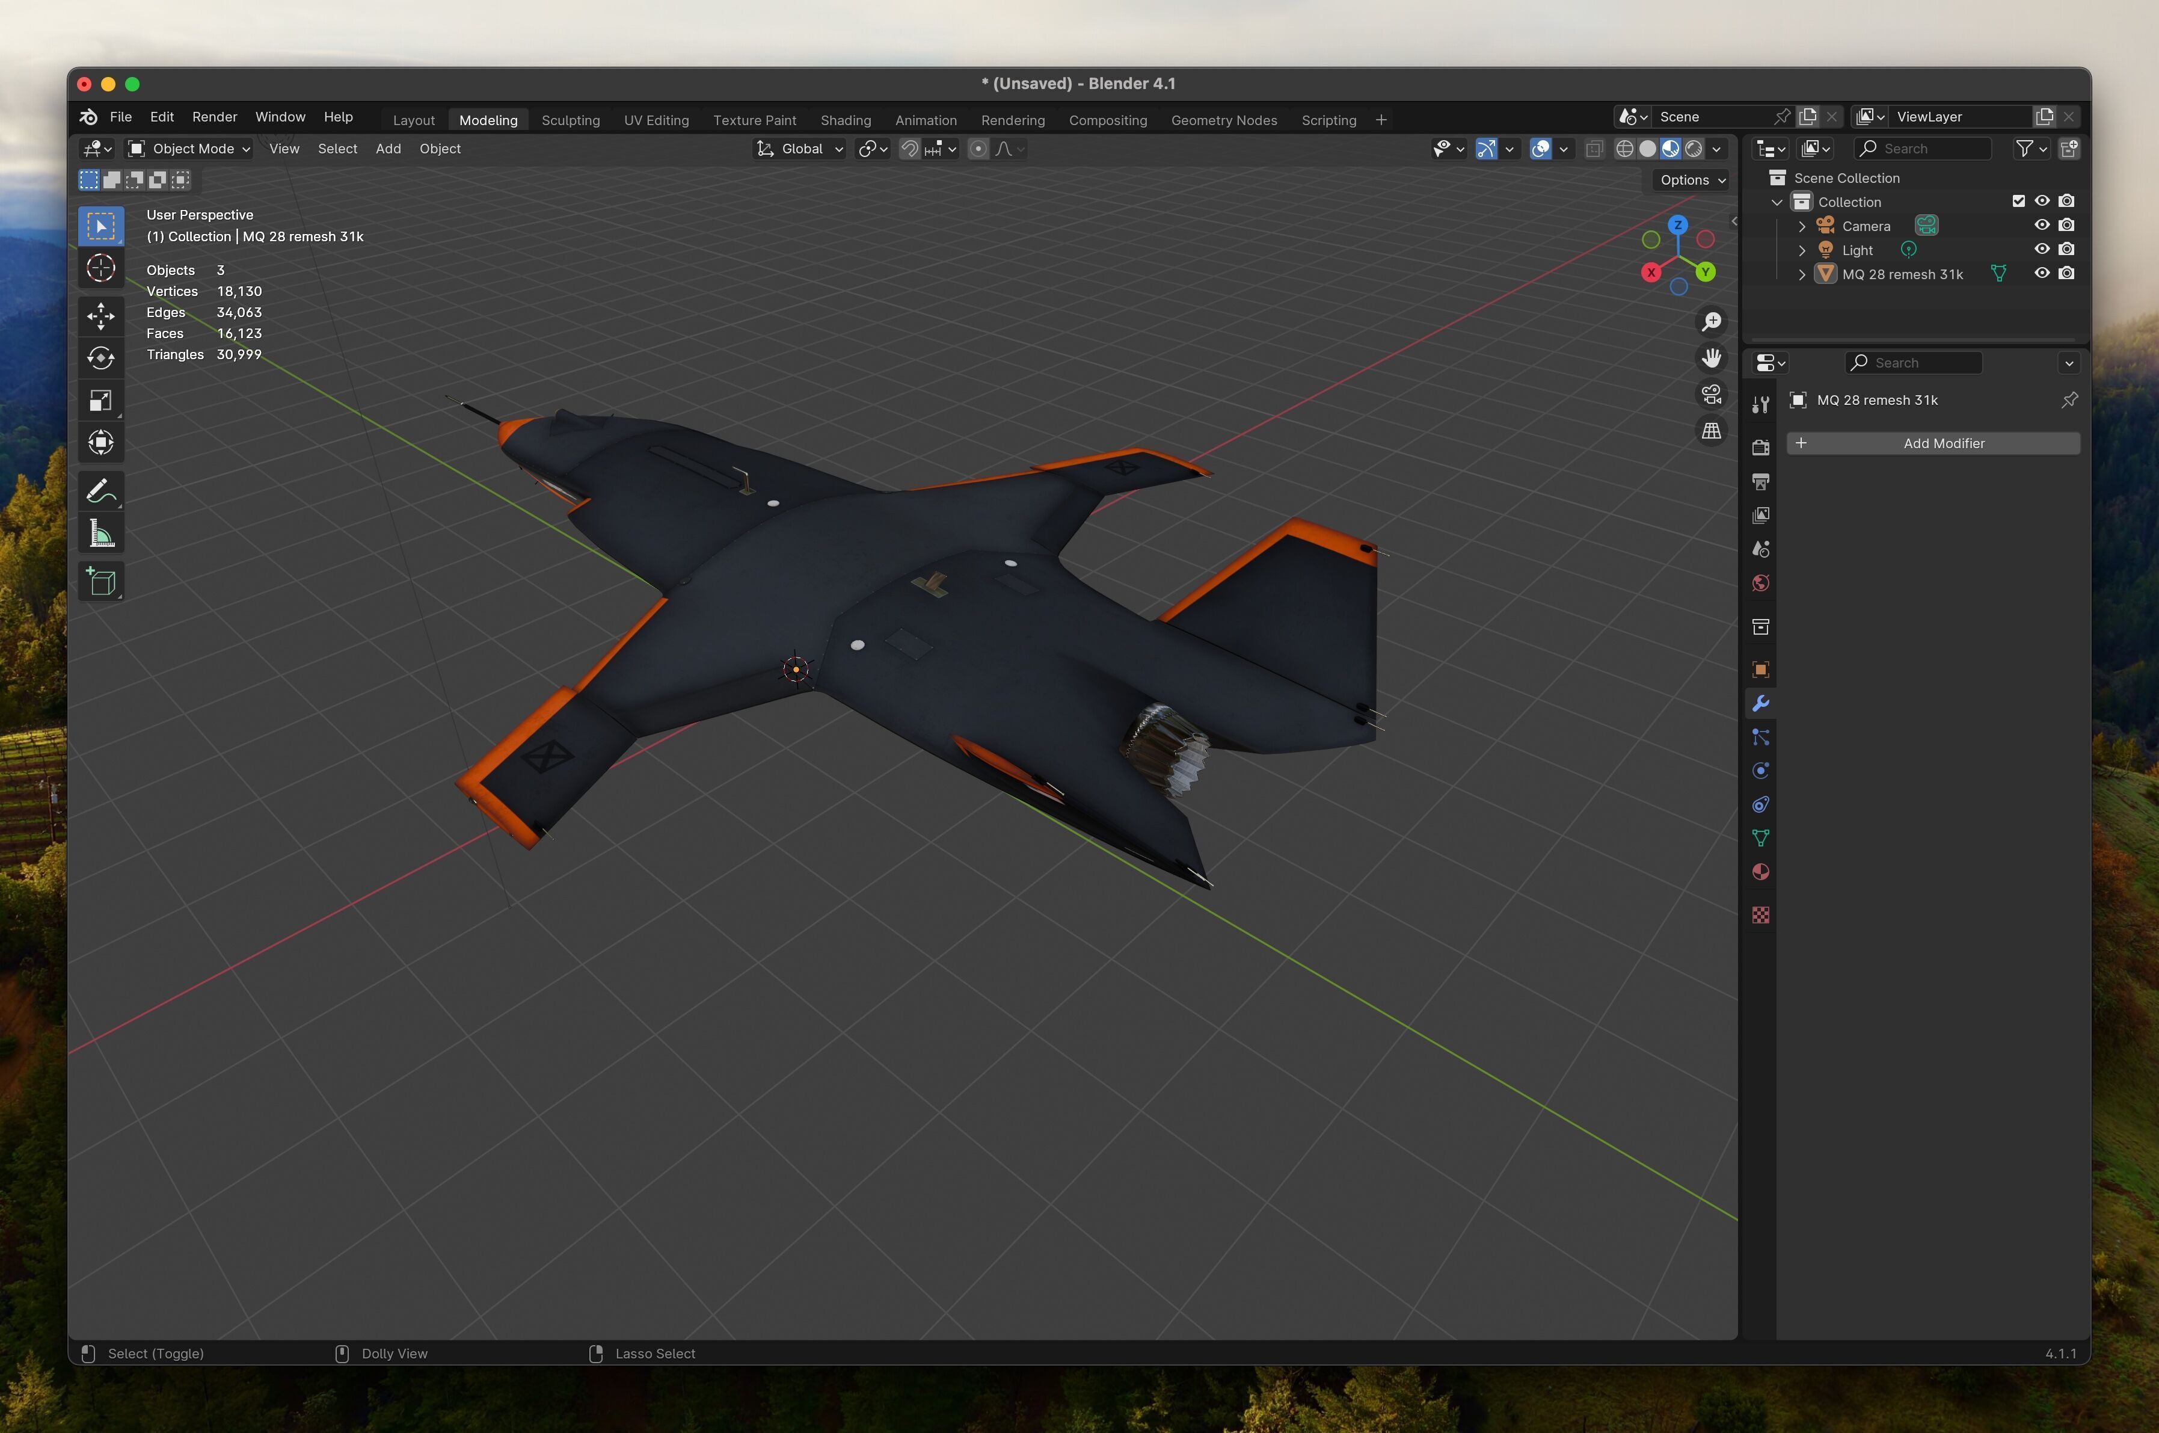The image size is (2159, 1433).
Task: Disable Camera in renders camera icon
Action: click(x=2067, y=225)
